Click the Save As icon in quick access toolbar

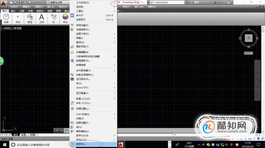pyautogui.click(x=25, y=2)
